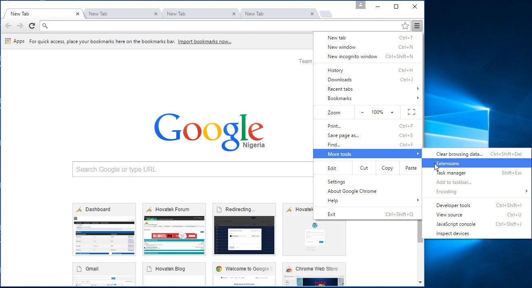Bookmark this page with the star icon

(405, 26)
